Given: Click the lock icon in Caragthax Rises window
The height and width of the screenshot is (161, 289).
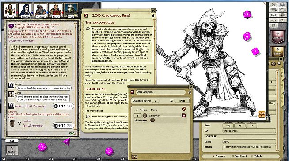Looking at the screenshot, I should click(153, 16).
